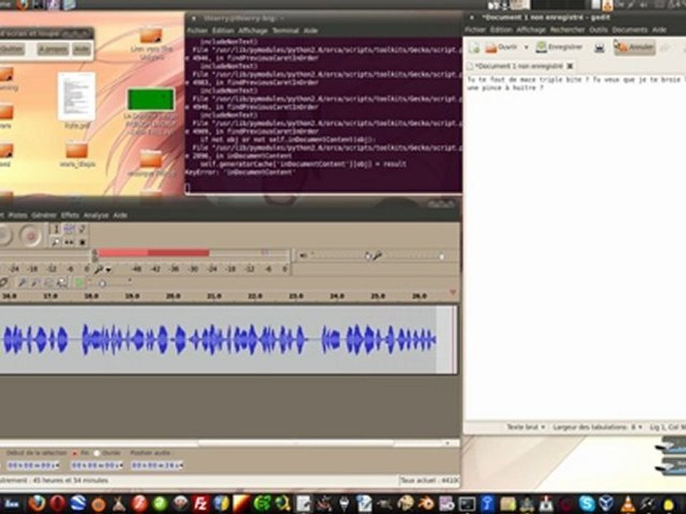686x514 pixels.
Task: Open the selection end time format dropdown
Action: point(121,466)
